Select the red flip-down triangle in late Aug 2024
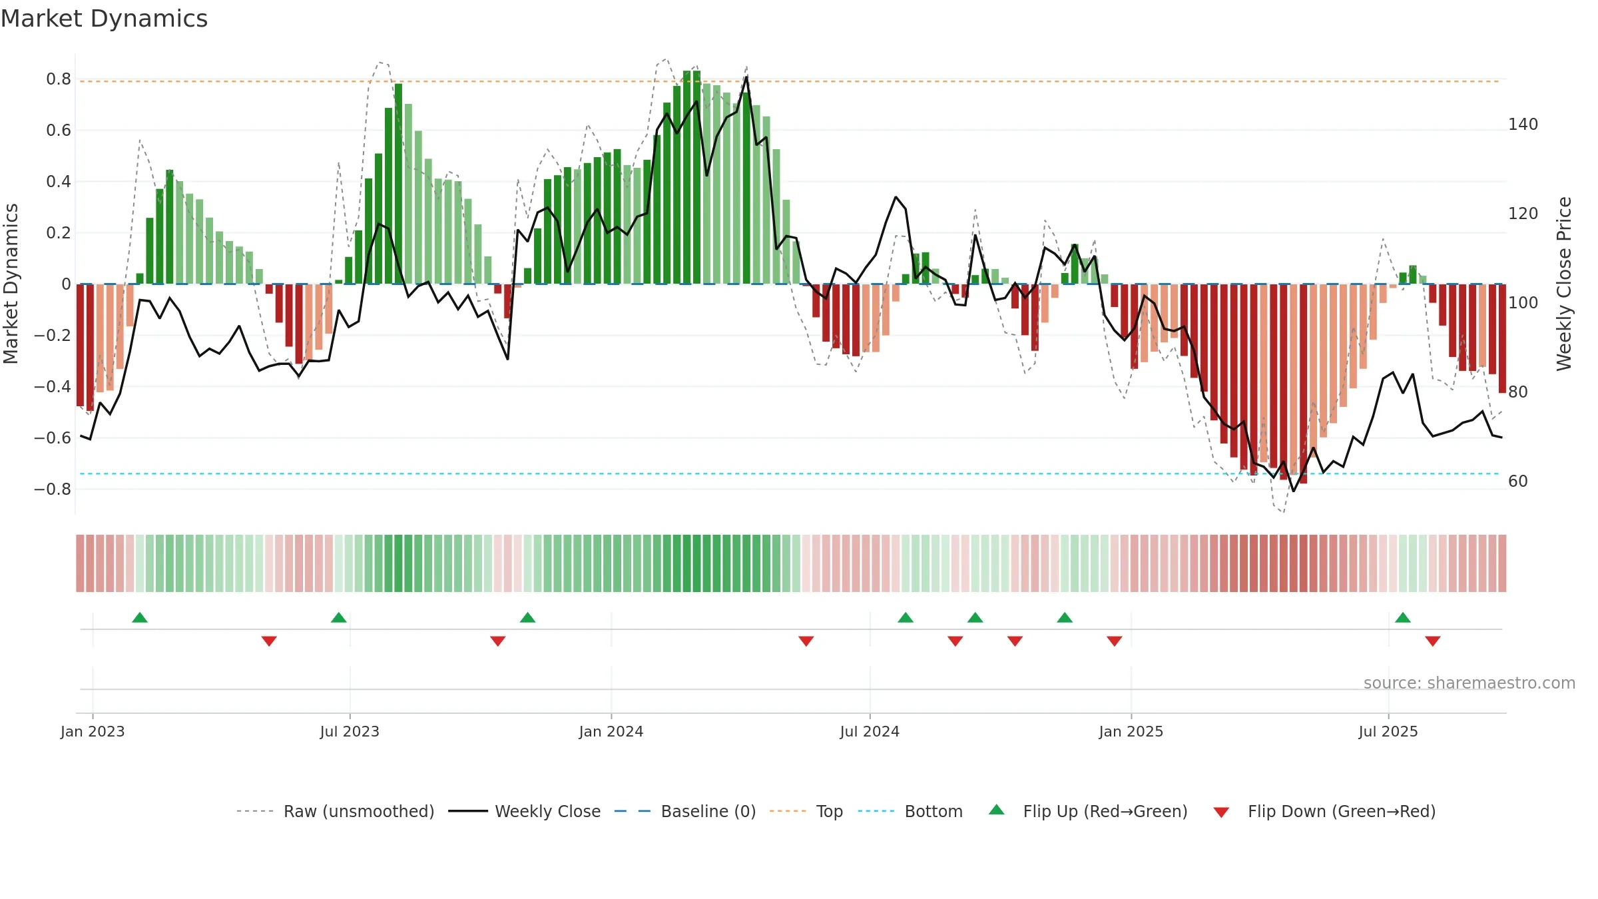Image resolution: width=1598 pixels, height=899 pixels. coord(955,641)
